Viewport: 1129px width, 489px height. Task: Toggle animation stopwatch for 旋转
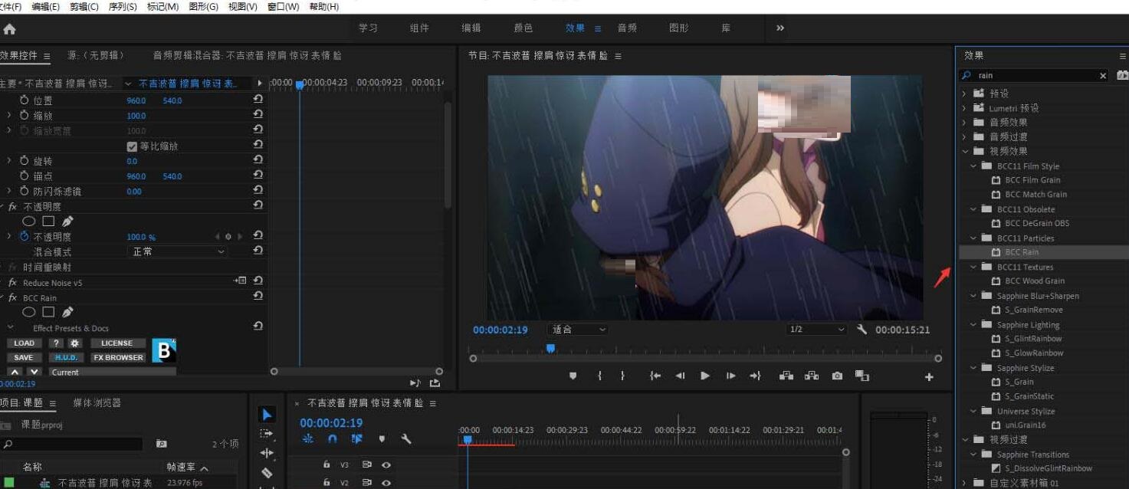(x=25, y=161)
